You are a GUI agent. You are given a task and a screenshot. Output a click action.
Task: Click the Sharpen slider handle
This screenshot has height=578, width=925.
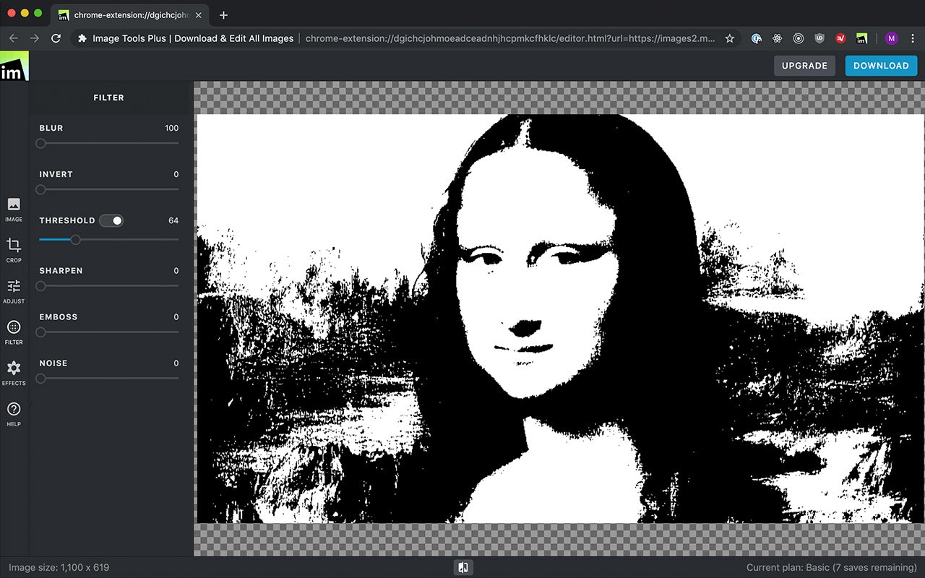coord(40,285)
